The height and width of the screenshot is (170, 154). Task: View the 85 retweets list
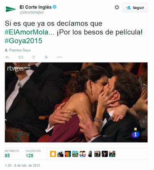tap(12, 154)
